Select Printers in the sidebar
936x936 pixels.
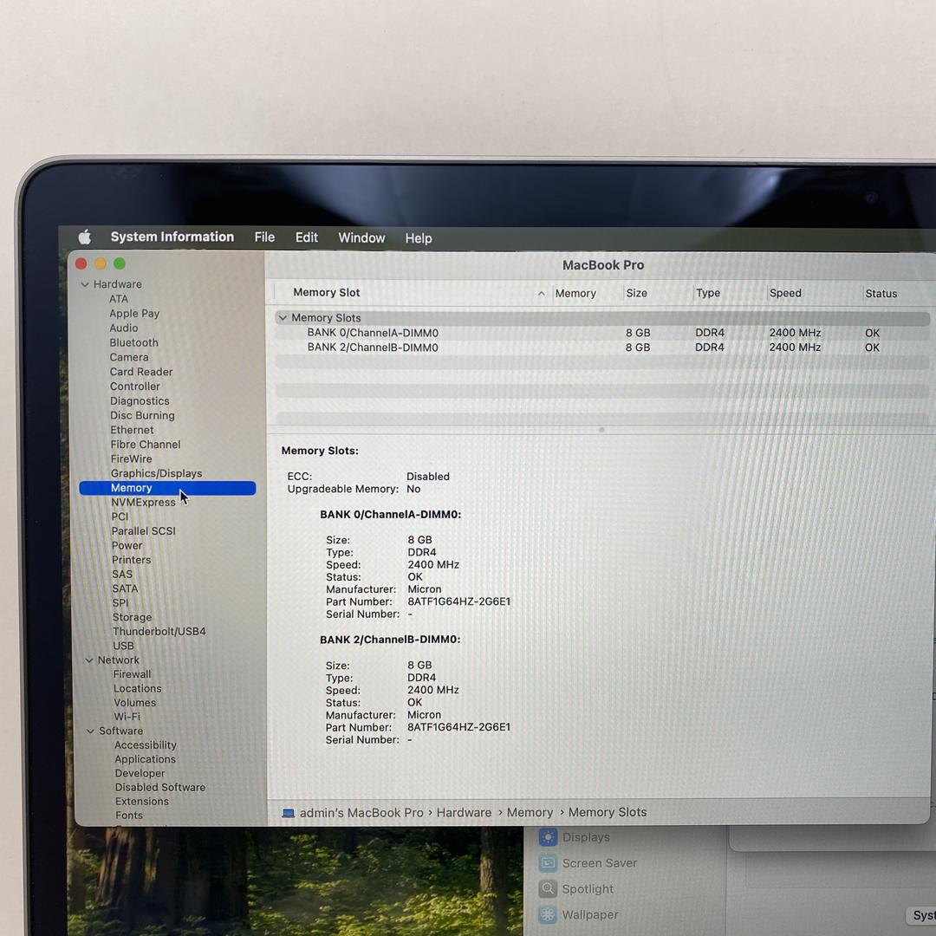pos(132,560)
